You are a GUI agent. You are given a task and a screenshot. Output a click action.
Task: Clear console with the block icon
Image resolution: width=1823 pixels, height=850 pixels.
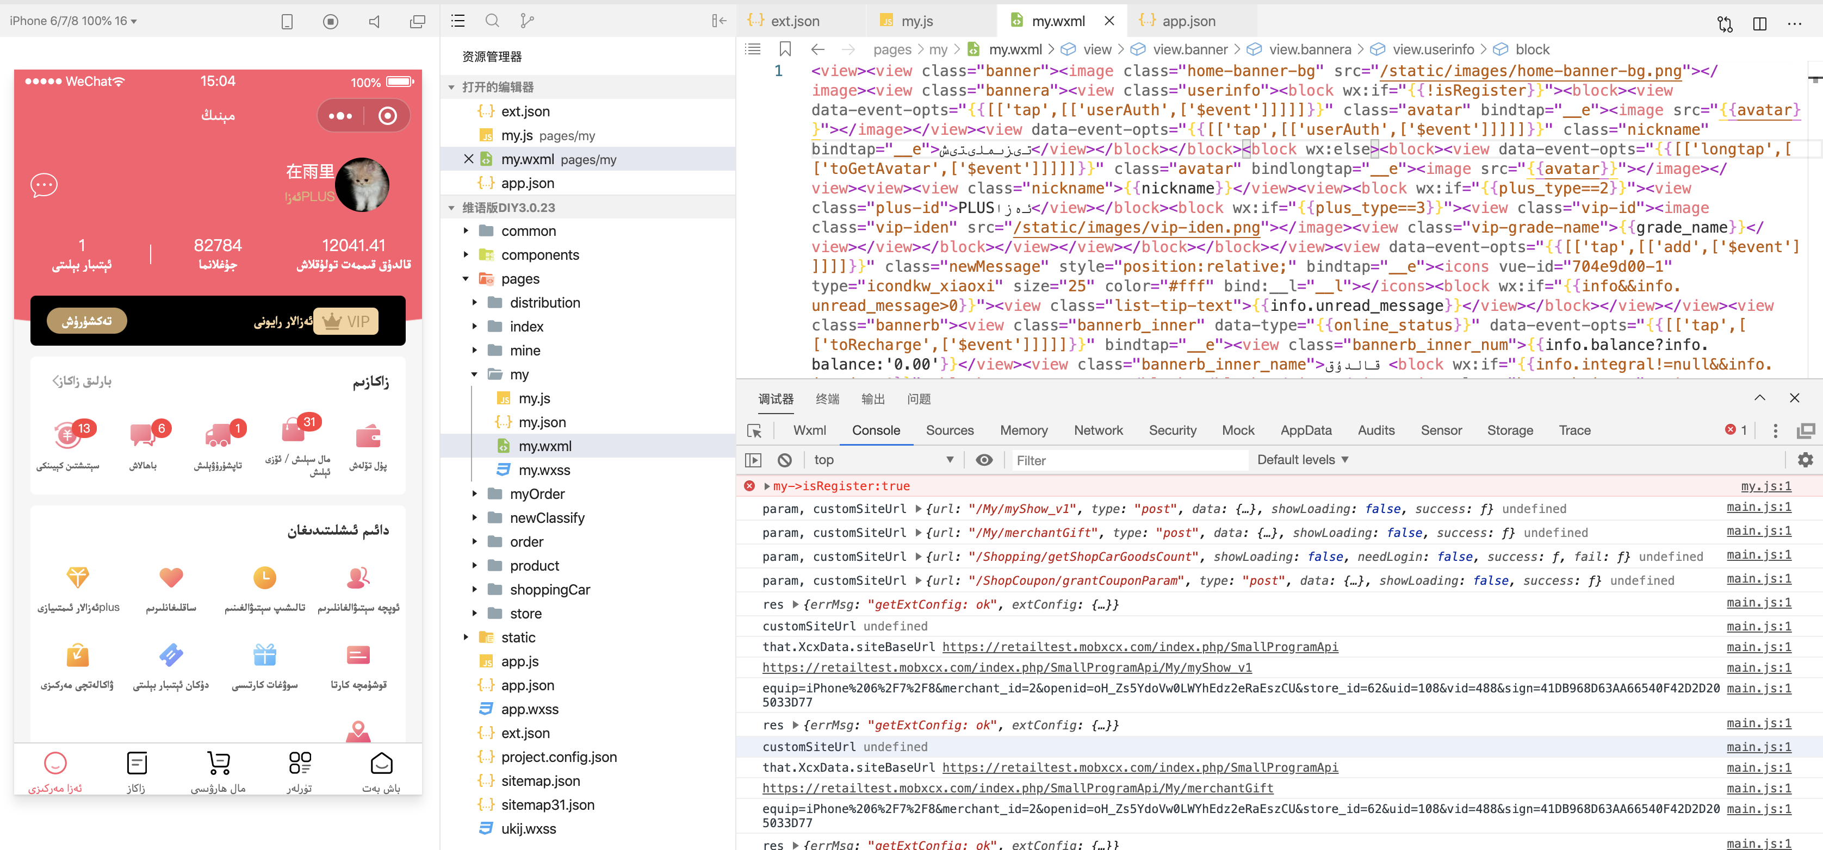pos(784,460)
